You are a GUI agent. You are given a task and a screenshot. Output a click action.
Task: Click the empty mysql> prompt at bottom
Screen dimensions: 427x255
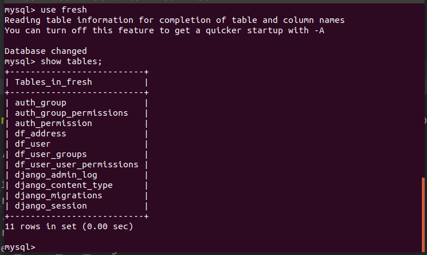click(20, 247)
